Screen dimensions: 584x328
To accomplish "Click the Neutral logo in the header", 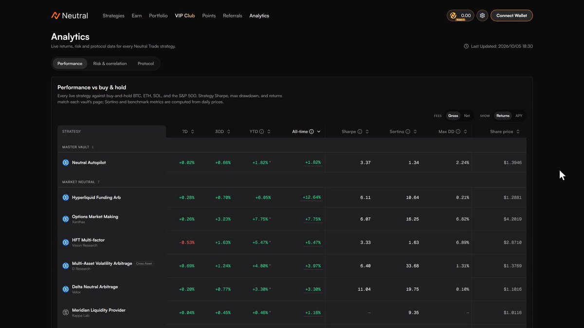I will [70, 16].
